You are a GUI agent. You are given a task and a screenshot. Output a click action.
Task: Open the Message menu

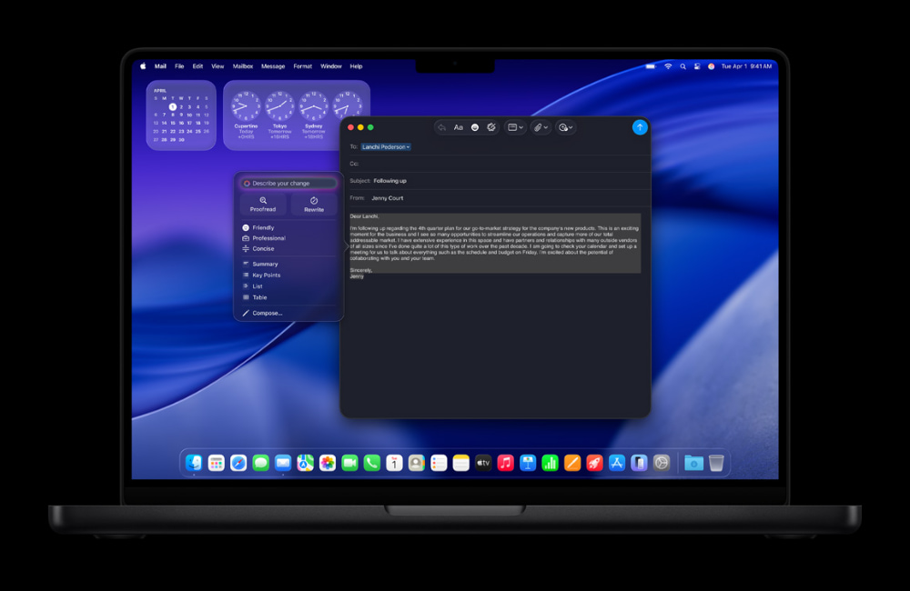(272, 65)
